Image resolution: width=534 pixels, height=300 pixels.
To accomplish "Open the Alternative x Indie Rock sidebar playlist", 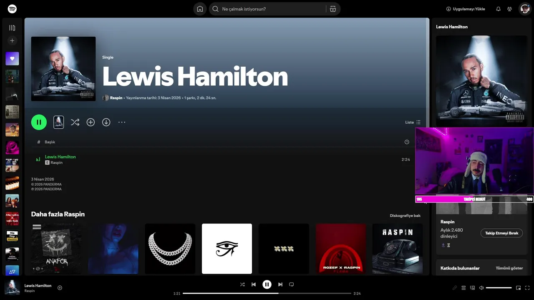I will (x=12, y=218).
